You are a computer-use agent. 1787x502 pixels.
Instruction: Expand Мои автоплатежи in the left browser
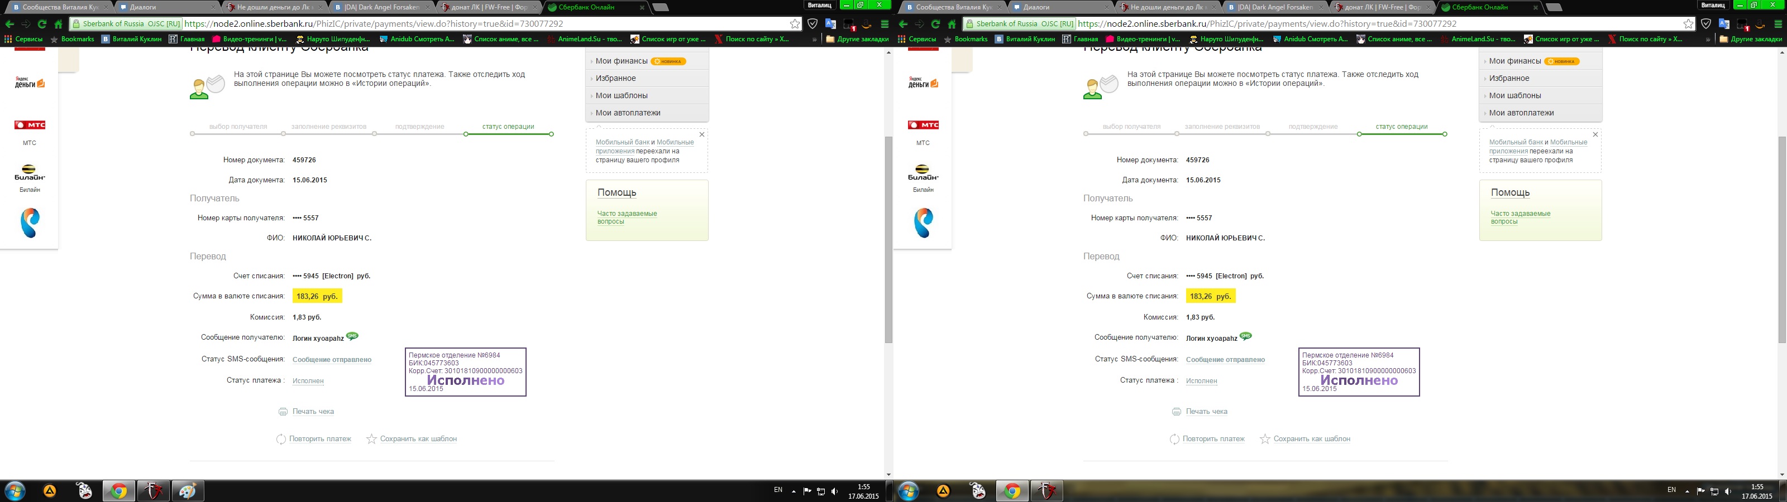(x=627, y=113)
